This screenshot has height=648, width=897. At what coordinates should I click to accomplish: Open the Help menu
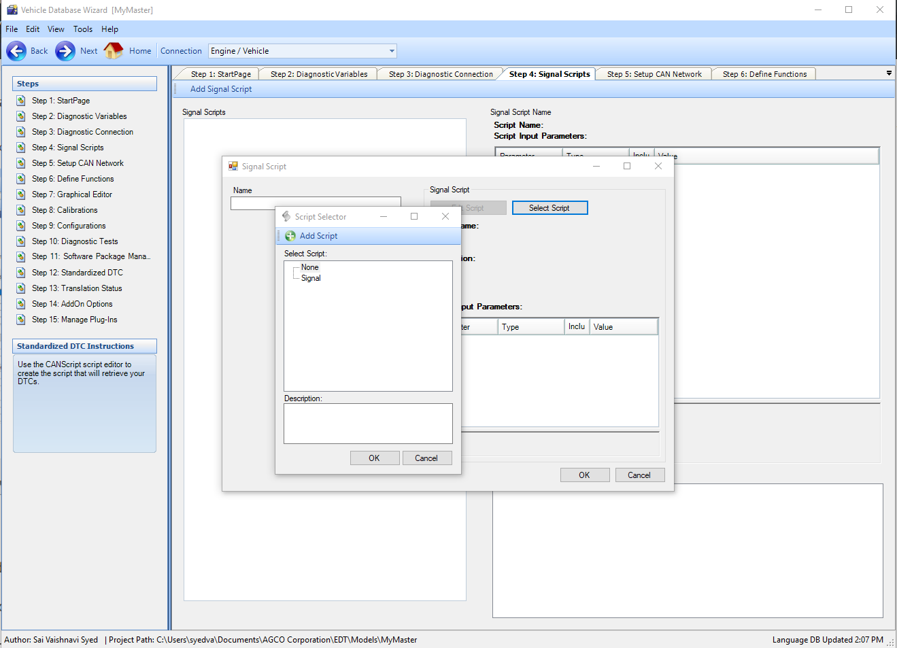click(x=110, y=29)
